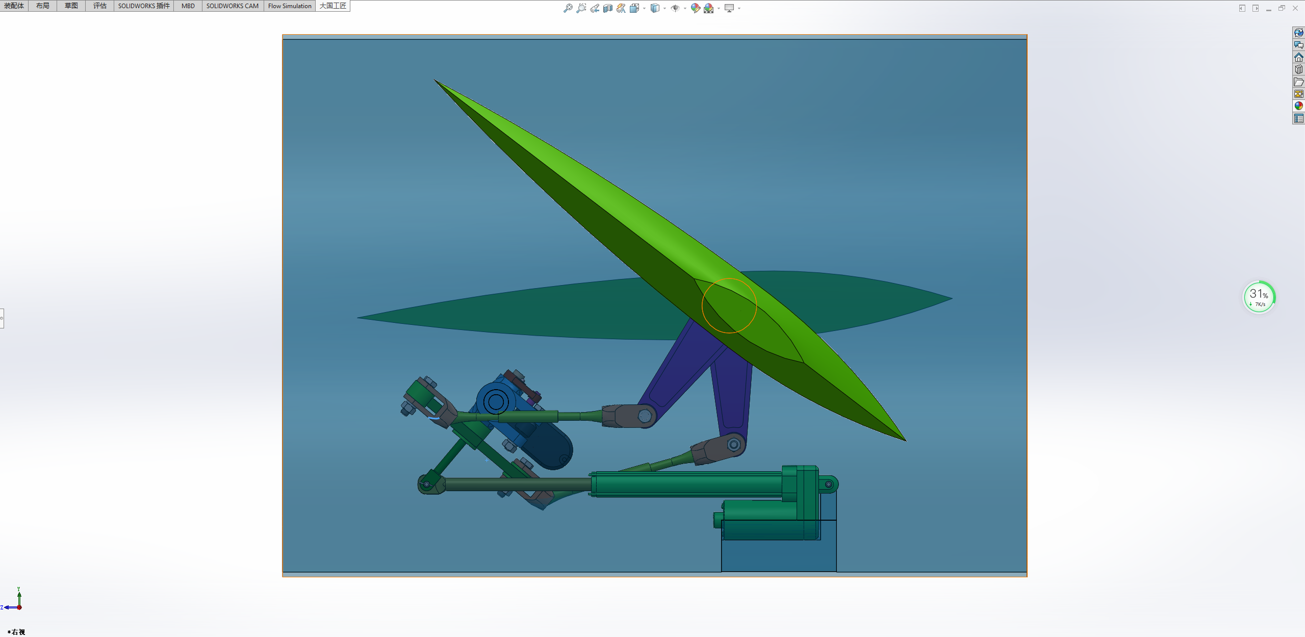The width and height of the screenshot is (1305, 637).
Task: Open the Edit Appearance color tool
Action: tap(695, 8)
